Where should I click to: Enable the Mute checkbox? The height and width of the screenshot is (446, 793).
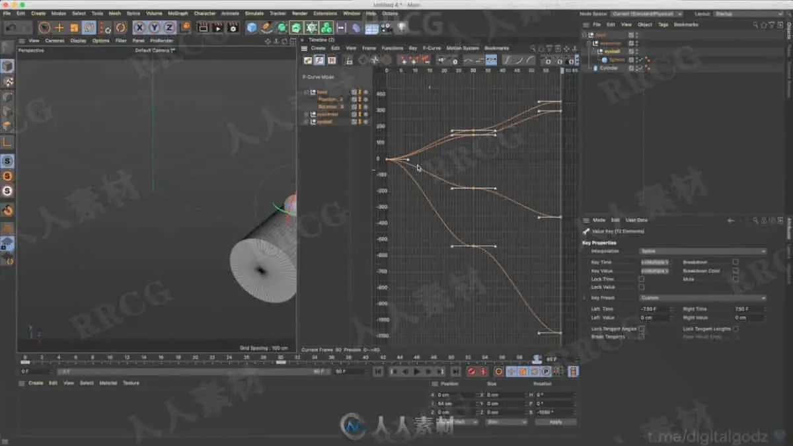[736, 279]
